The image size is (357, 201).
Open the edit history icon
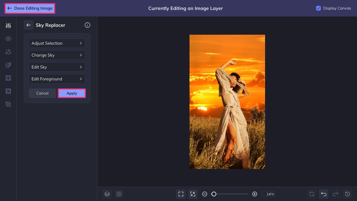click(348, 194)
